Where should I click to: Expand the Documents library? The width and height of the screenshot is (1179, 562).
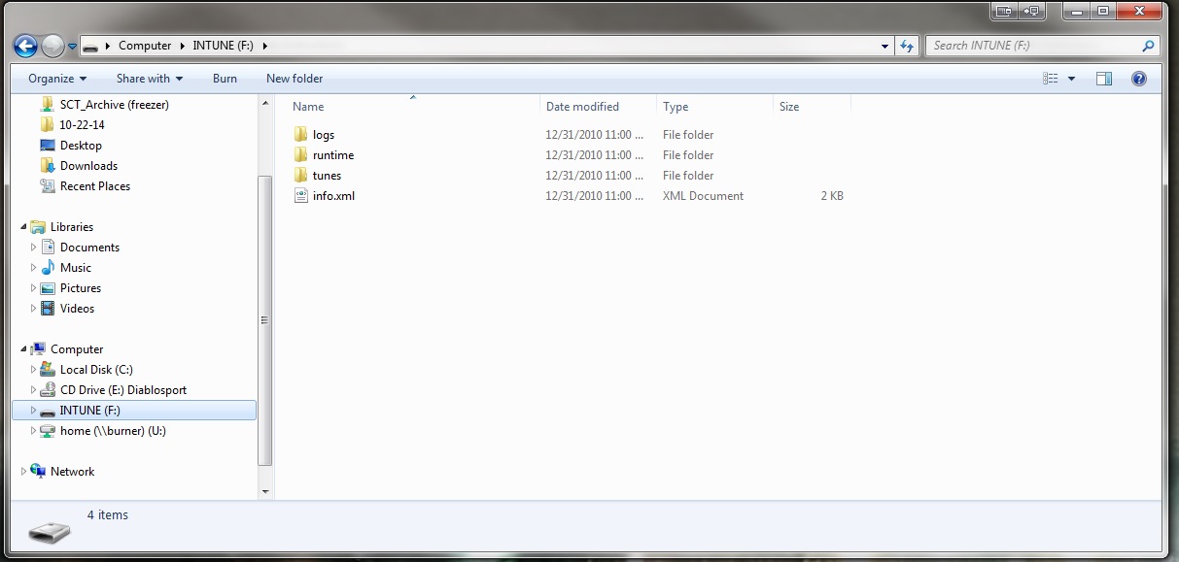(x=33, y=248)
